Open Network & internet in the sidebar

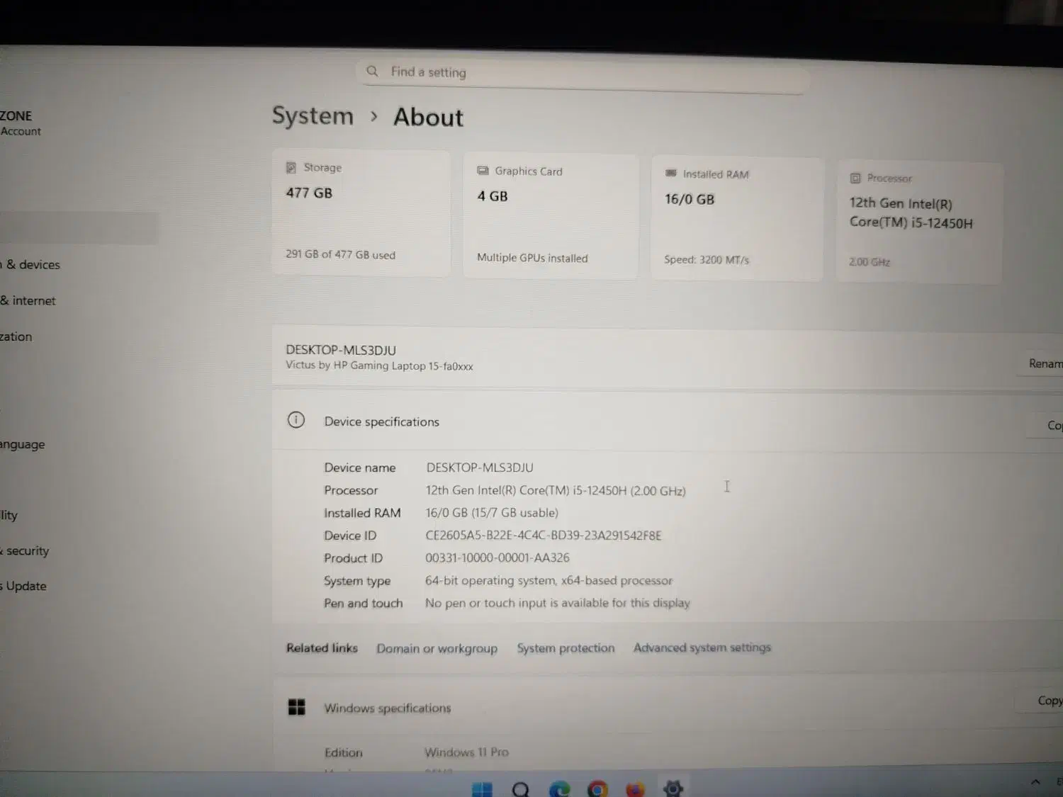[x=28, y=300]
